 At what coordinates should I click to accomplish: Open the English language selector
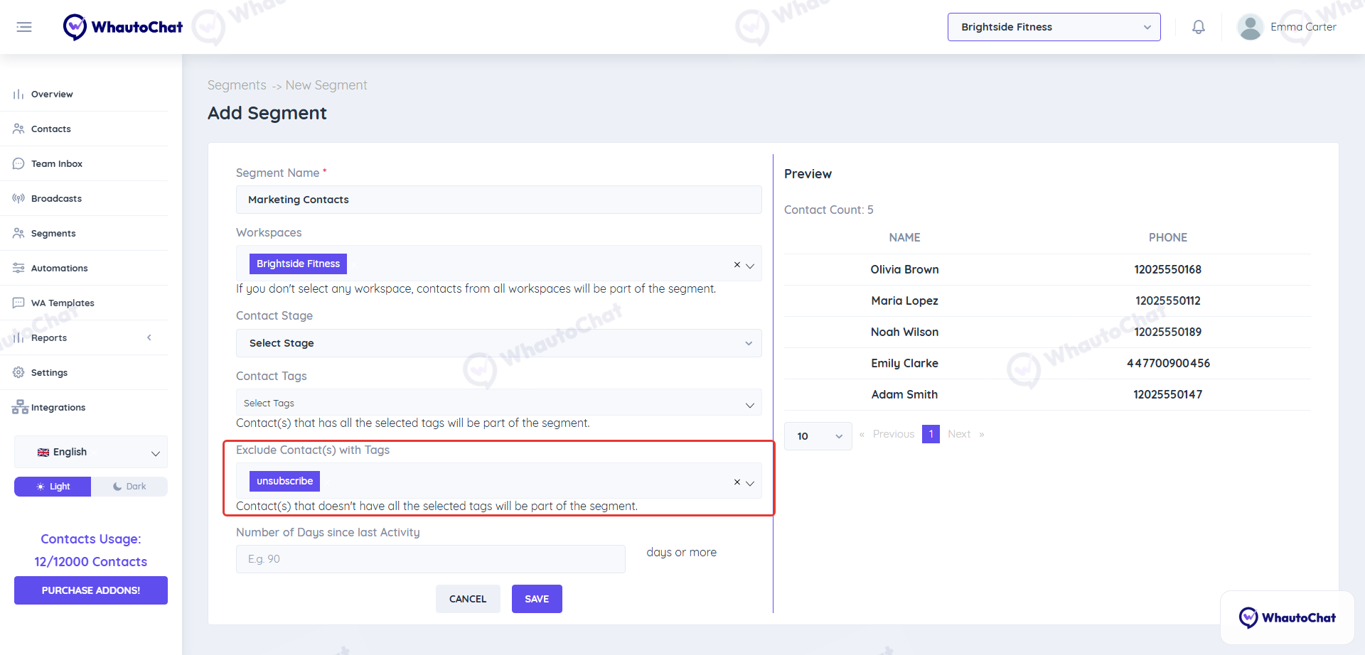(91, 452)
